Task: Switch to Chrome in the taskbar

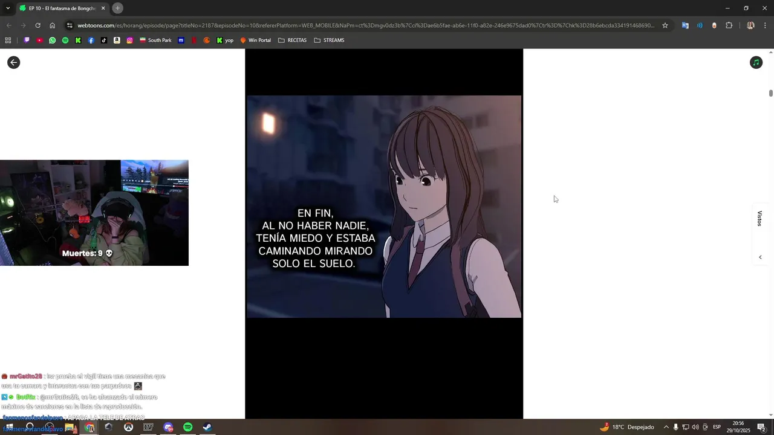Action: [x=89, y=428]
